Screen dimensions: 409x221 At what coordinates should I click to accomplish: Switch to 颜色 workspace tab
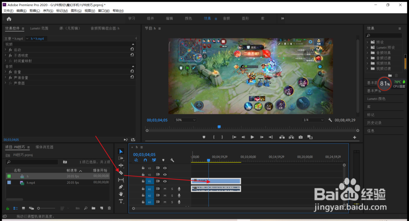pos(188,18)
